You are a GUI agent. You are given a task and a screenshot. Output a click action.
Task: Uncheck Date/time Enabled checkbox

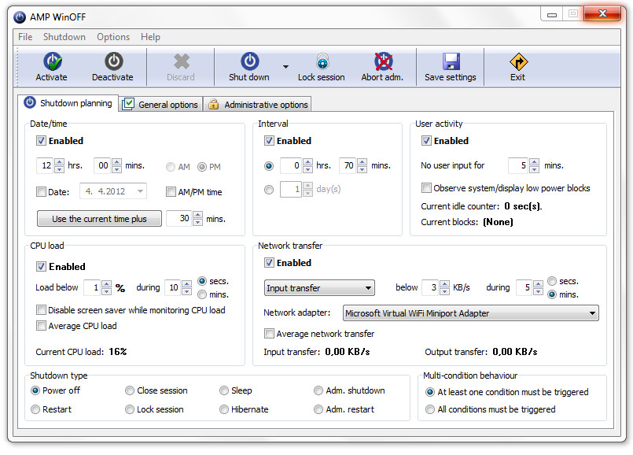coord(41,141)
